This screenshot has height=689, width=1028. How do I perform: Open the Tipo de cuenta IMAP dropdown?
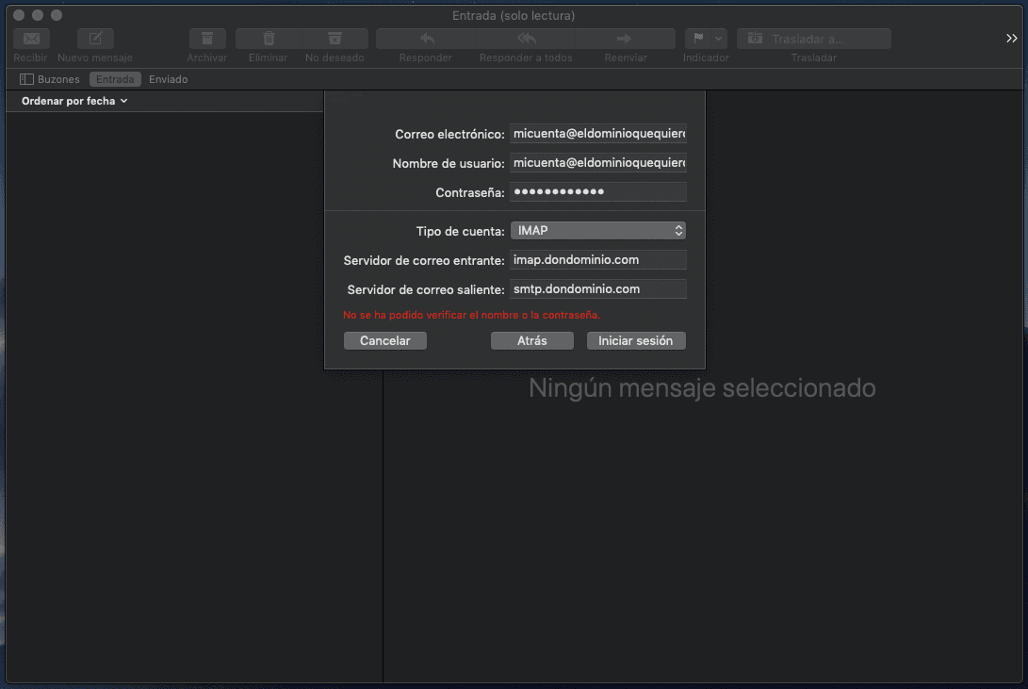597,231
